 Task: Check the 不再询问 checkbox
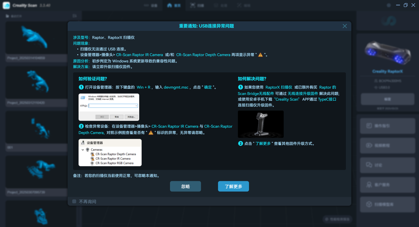tap(74, 201)
